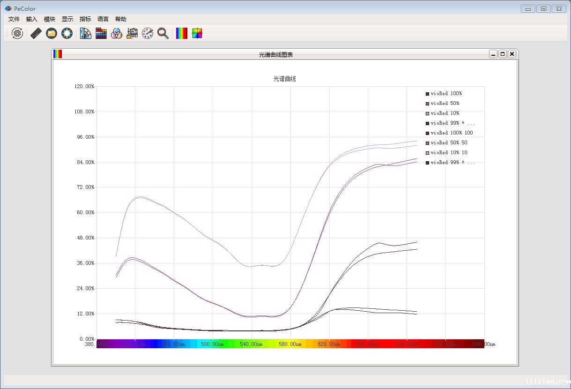Viewport: 571px width, 389px height.
Task: Open the rainbow spectrum curve toolbar icon
Action: [x=181, y=33]
